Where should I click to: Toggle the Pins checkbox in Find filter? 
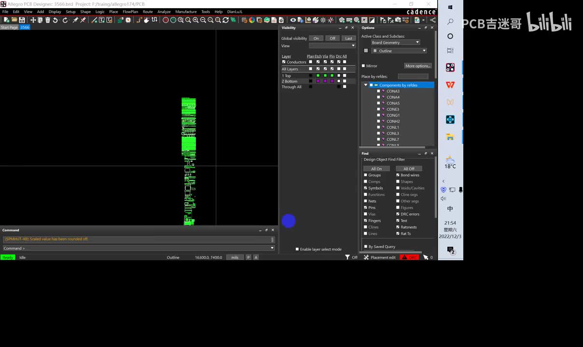pos(365,208)
